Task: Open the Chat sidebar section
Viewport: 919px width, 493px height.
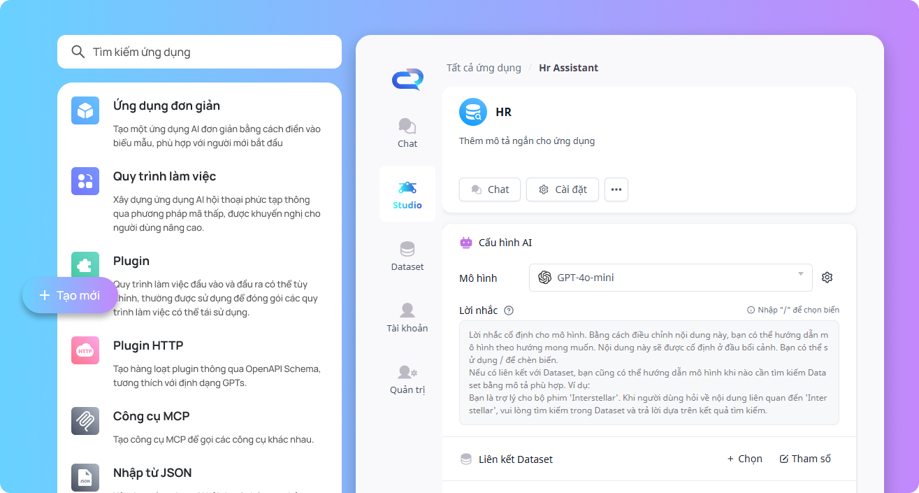Action: (x=407, y=133)
